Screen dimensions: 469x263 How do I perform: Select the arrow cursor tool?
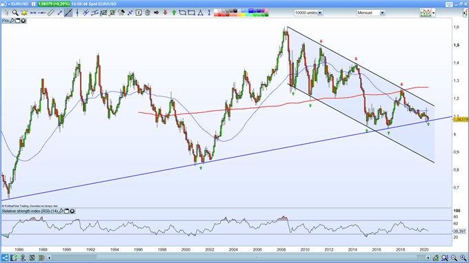click(7, 13)
